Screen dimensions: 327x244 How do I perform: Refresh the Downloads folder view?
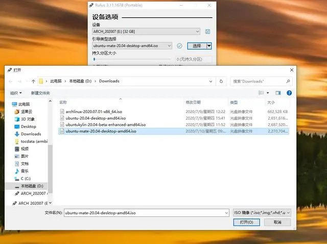pos(221,81)
